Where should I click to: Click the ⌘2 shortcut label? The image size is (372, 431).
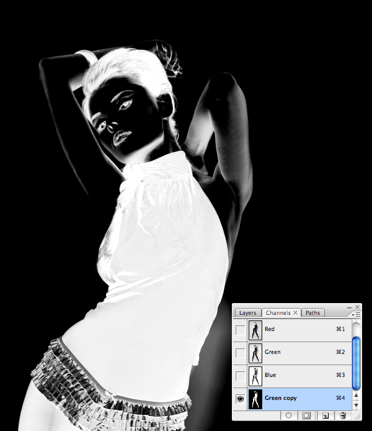(340, 352)
